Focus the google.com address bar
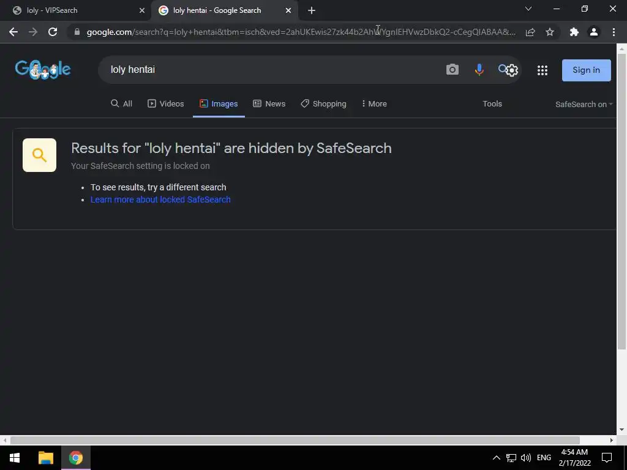The height and width of the screenshot is (470, 627). click(301, 32)
